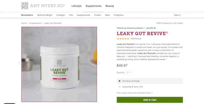
Task: Open Optimal Weight category
Action: [x=45, y=15]
